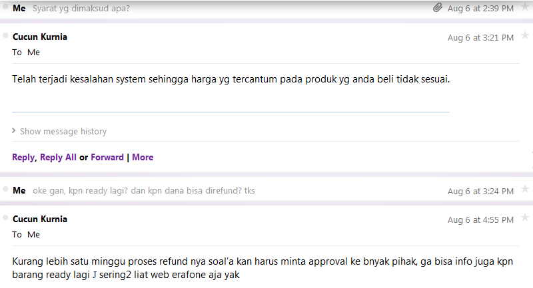Image resolution: width=533 pixels, height=288 pixels.
Task: Toggle read dot on 'oke gan, kpn ready lagi' message
Action: [5, 189]
